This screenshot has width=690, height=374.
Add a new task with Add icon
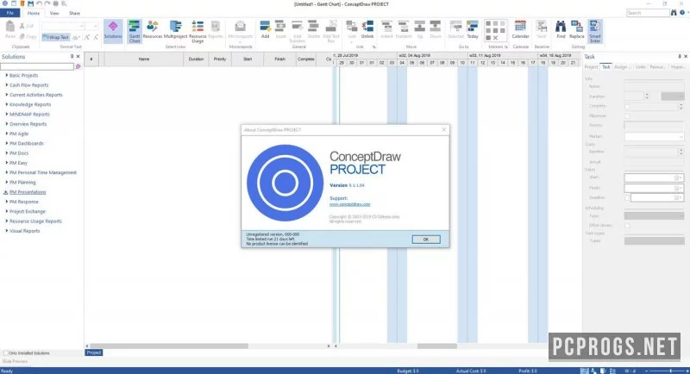coord(265,30)
